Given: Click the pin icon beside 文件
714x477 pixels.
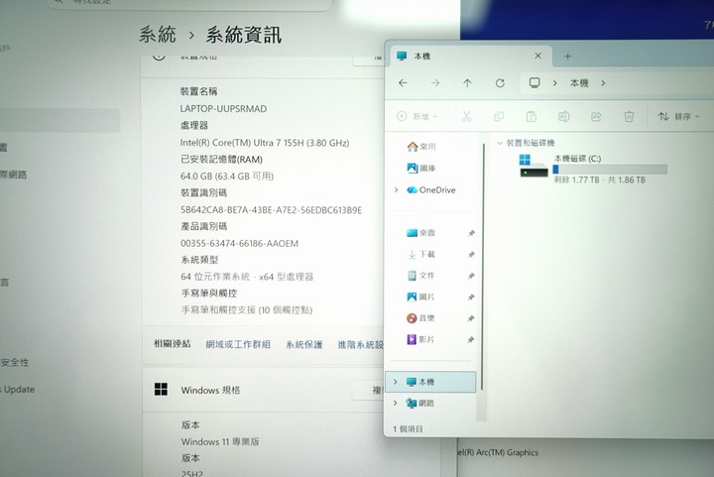Looking at the screenshot, I should tap(471, 276).
